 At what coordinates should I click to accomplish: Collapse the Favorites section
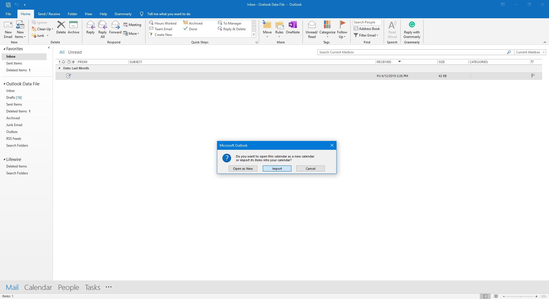[x=4, y=49]
